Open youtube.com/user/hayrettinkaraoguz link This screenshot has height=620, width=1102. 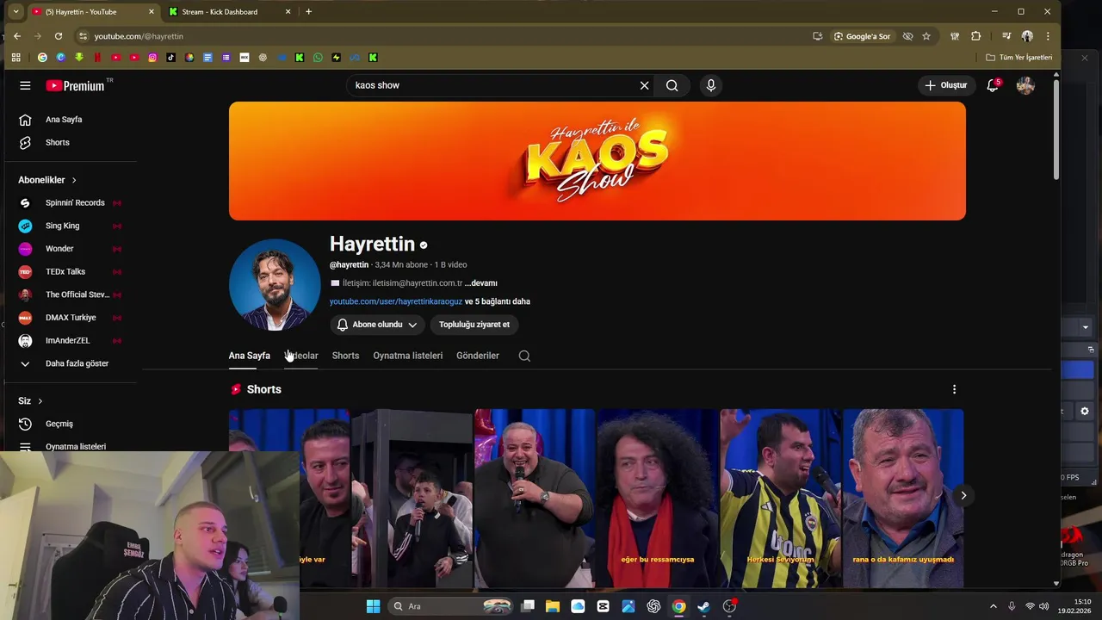396,301
